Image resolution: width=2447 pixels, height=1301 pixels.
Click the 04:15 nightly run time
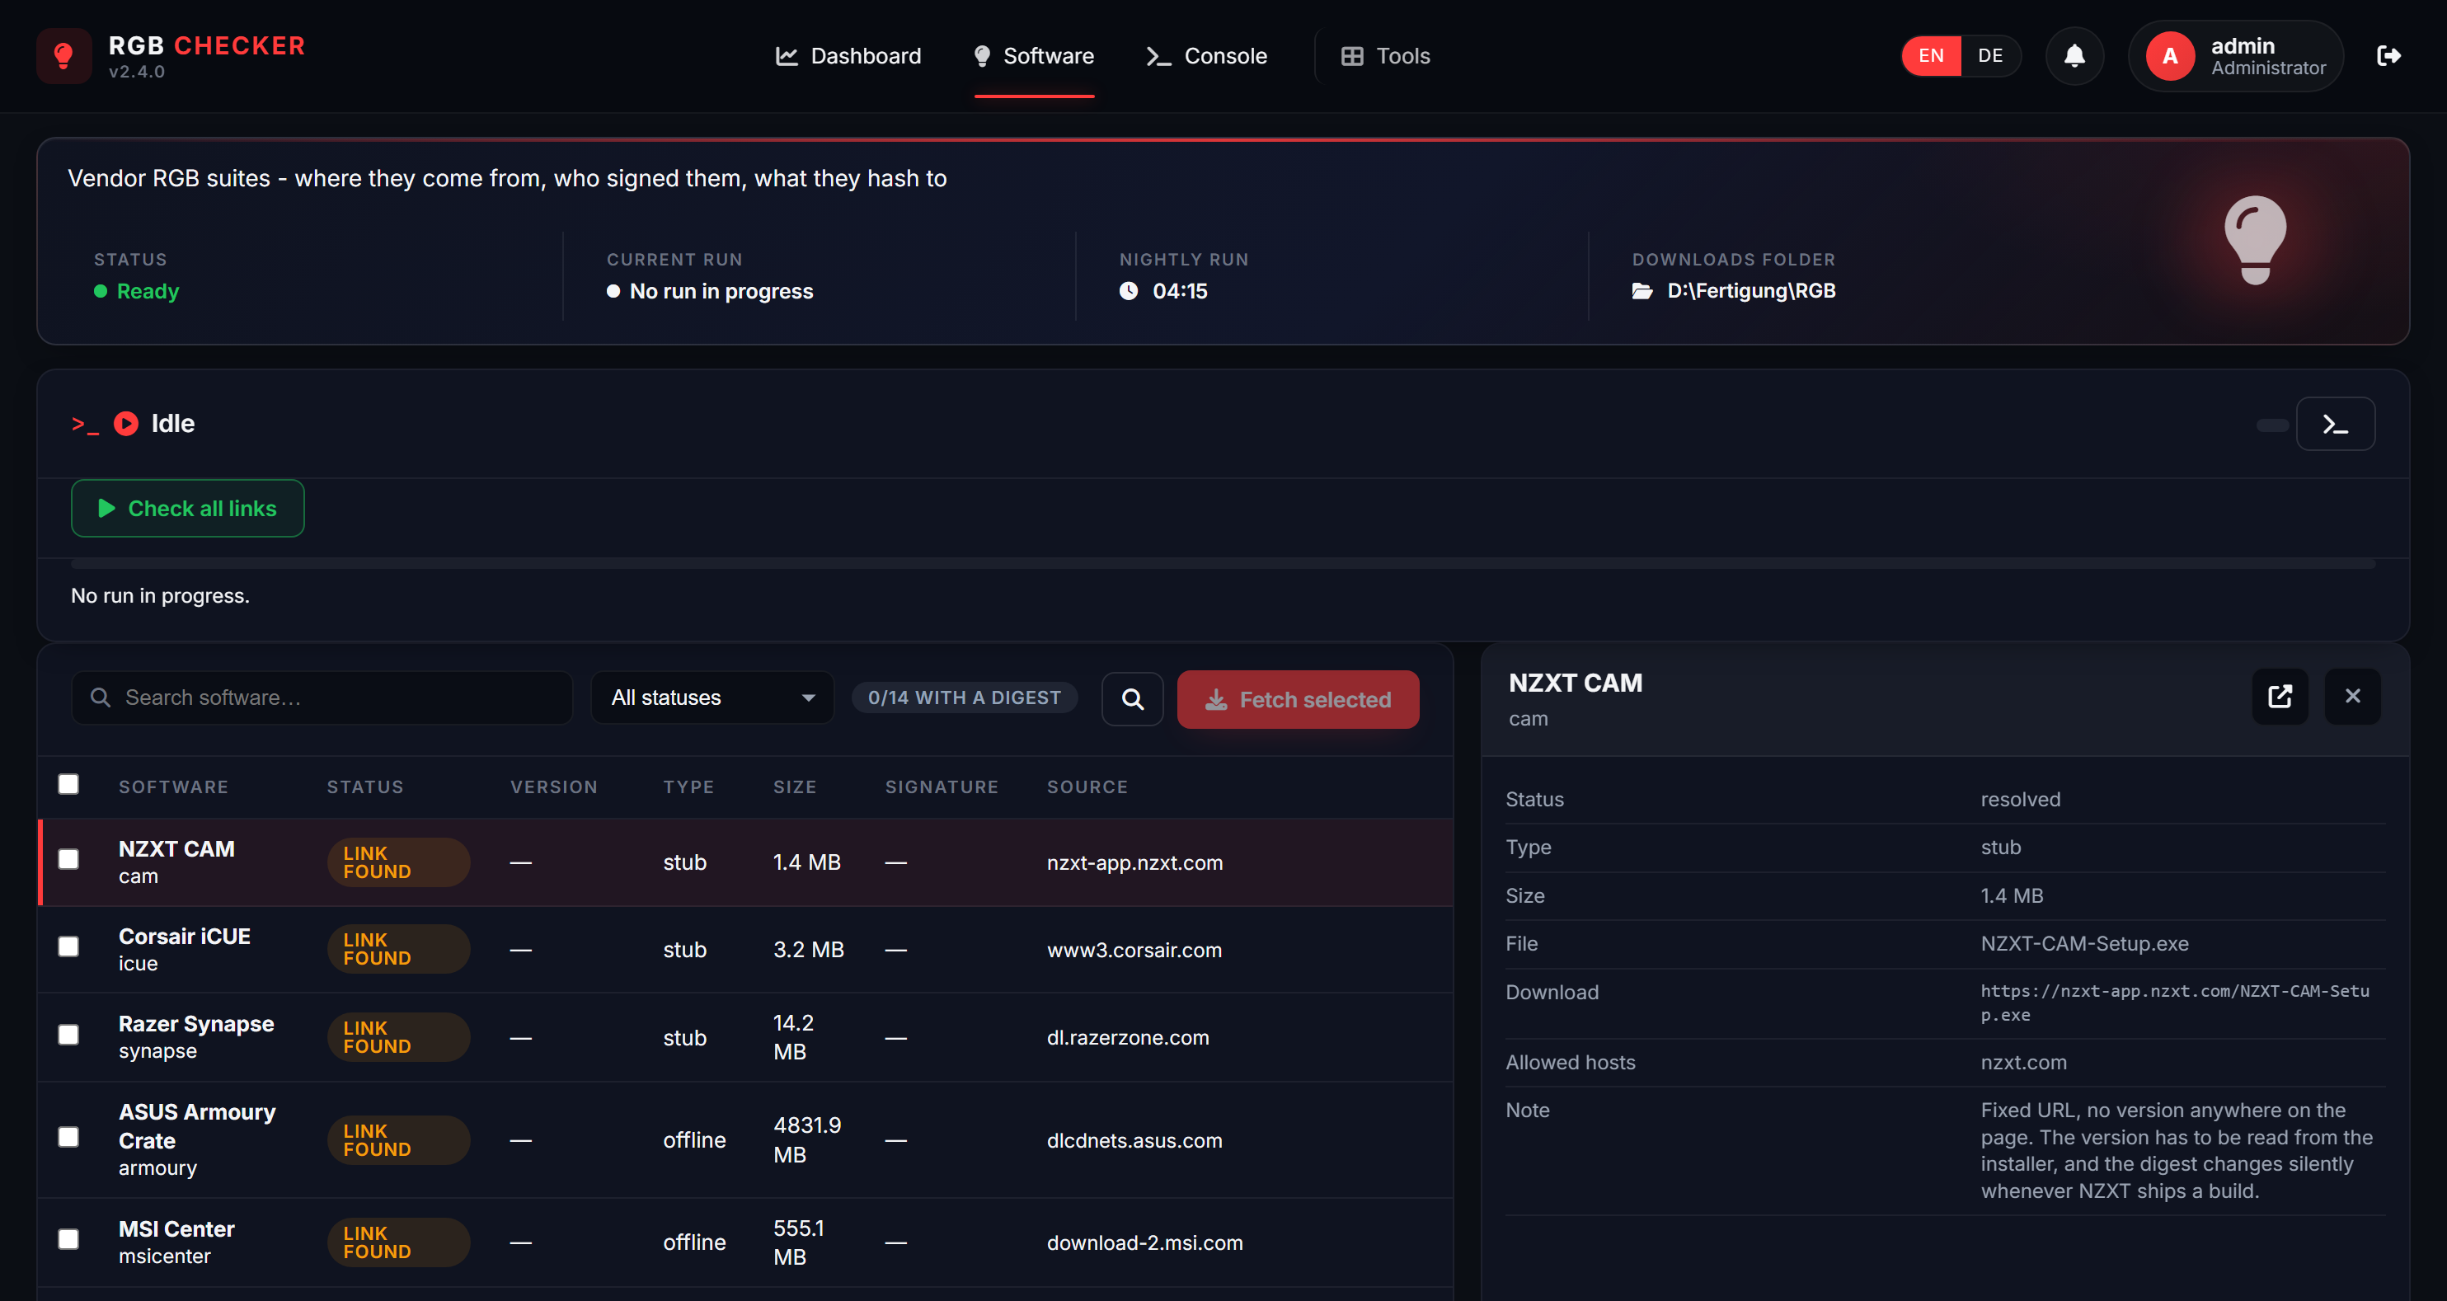click(x=1180, y=292)
